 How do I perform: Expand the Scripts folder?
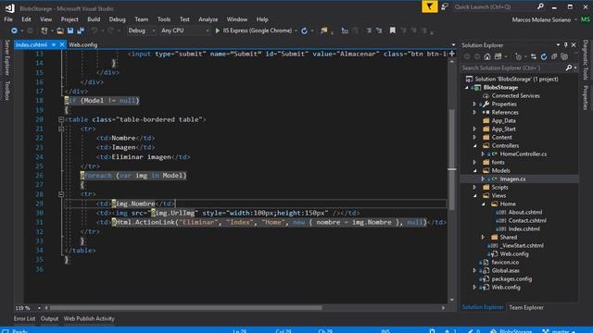coord(474,187)
